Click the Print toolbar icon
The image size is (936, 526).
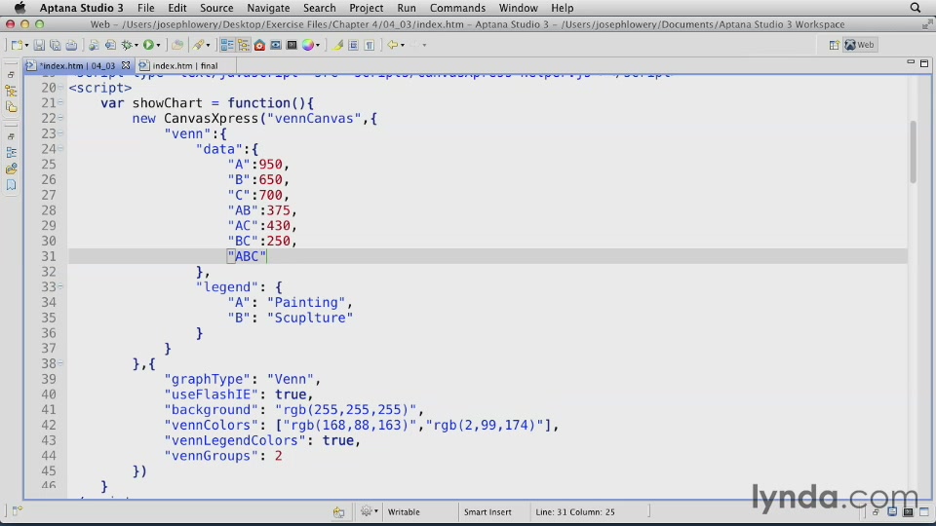tap(71, 45)
